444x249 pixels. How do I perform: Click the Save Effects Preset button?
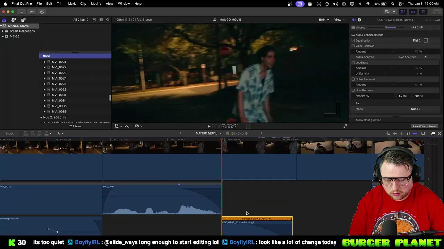424,126
